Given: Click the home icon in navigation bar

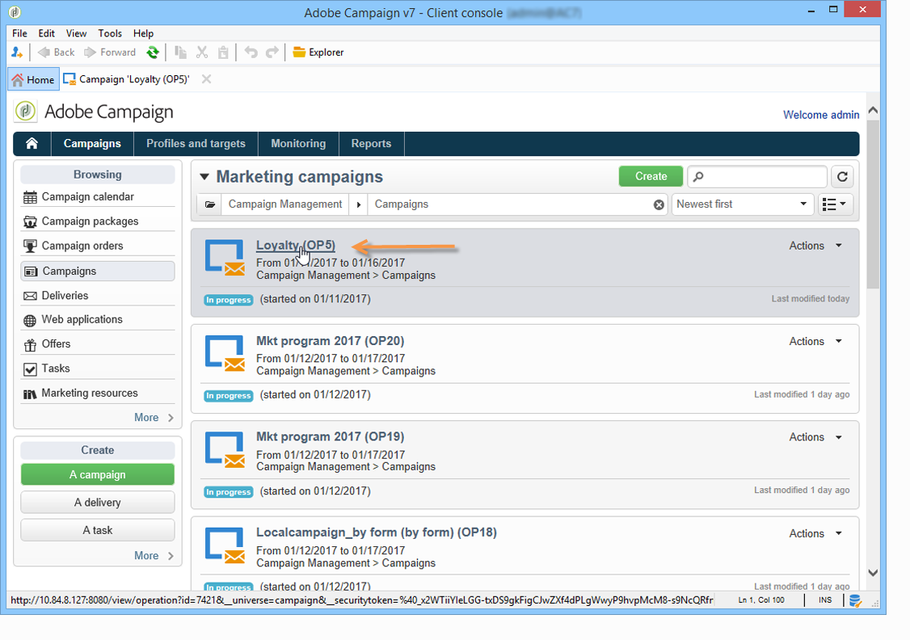Looking at the screenshot, I should pos(32,143).
